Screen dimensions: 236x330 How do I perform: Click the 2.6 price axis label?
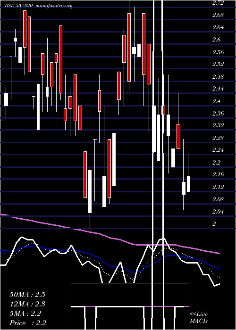(216, 40)
